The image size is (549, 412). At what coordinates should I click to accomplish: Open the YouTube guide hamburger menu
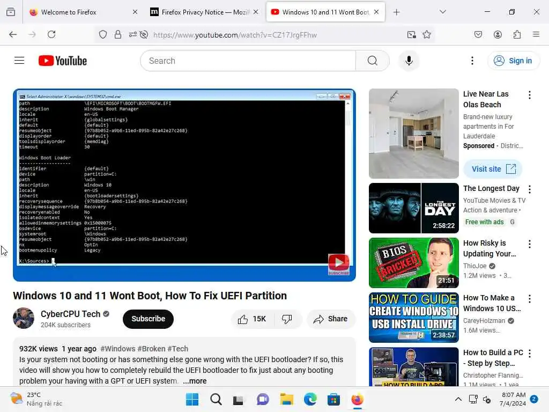[x=19, y=61]
